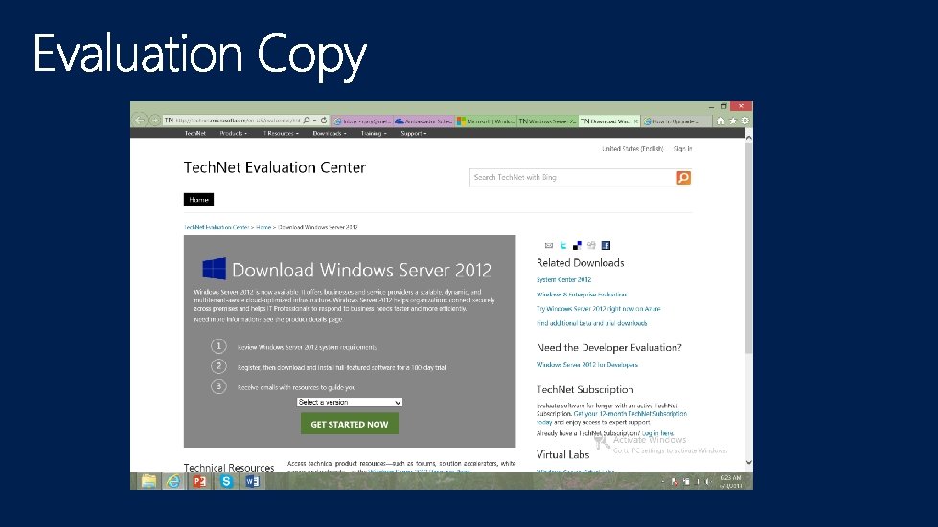Screen dimensions: 938x527
Task: Click the Log in here link
Action: coord(657,433)
